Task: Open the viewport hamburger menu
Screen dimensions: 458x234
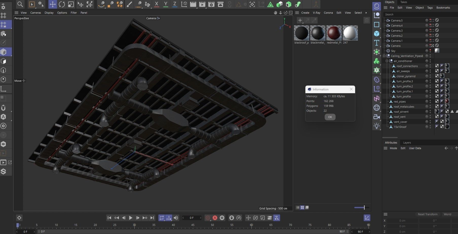Action: point(16,13)
